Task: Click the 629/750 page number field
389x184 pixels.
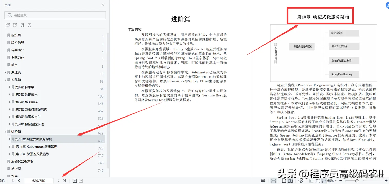Action: pos(39,181)
